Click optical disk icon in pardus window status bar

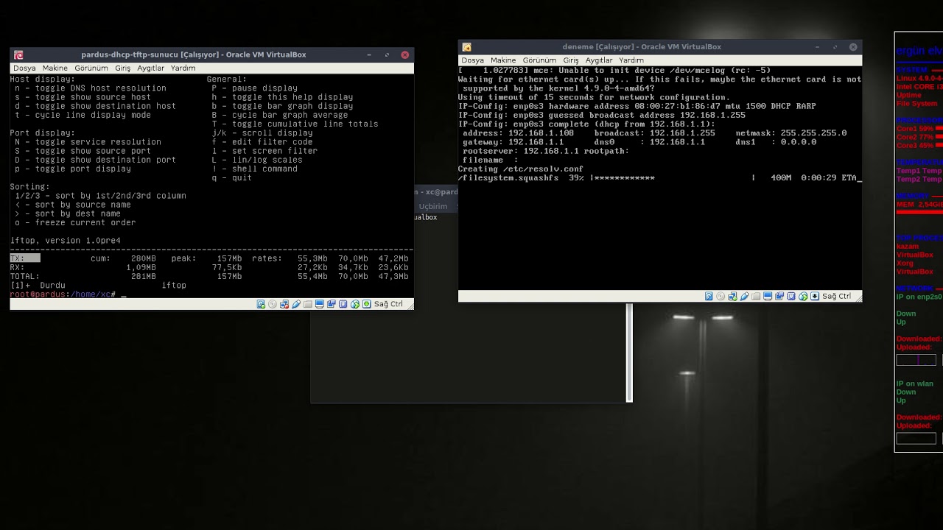[273, 304]
